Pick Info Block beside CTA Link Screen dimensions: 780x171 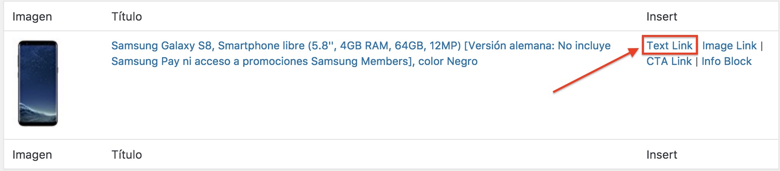[726, 61]
